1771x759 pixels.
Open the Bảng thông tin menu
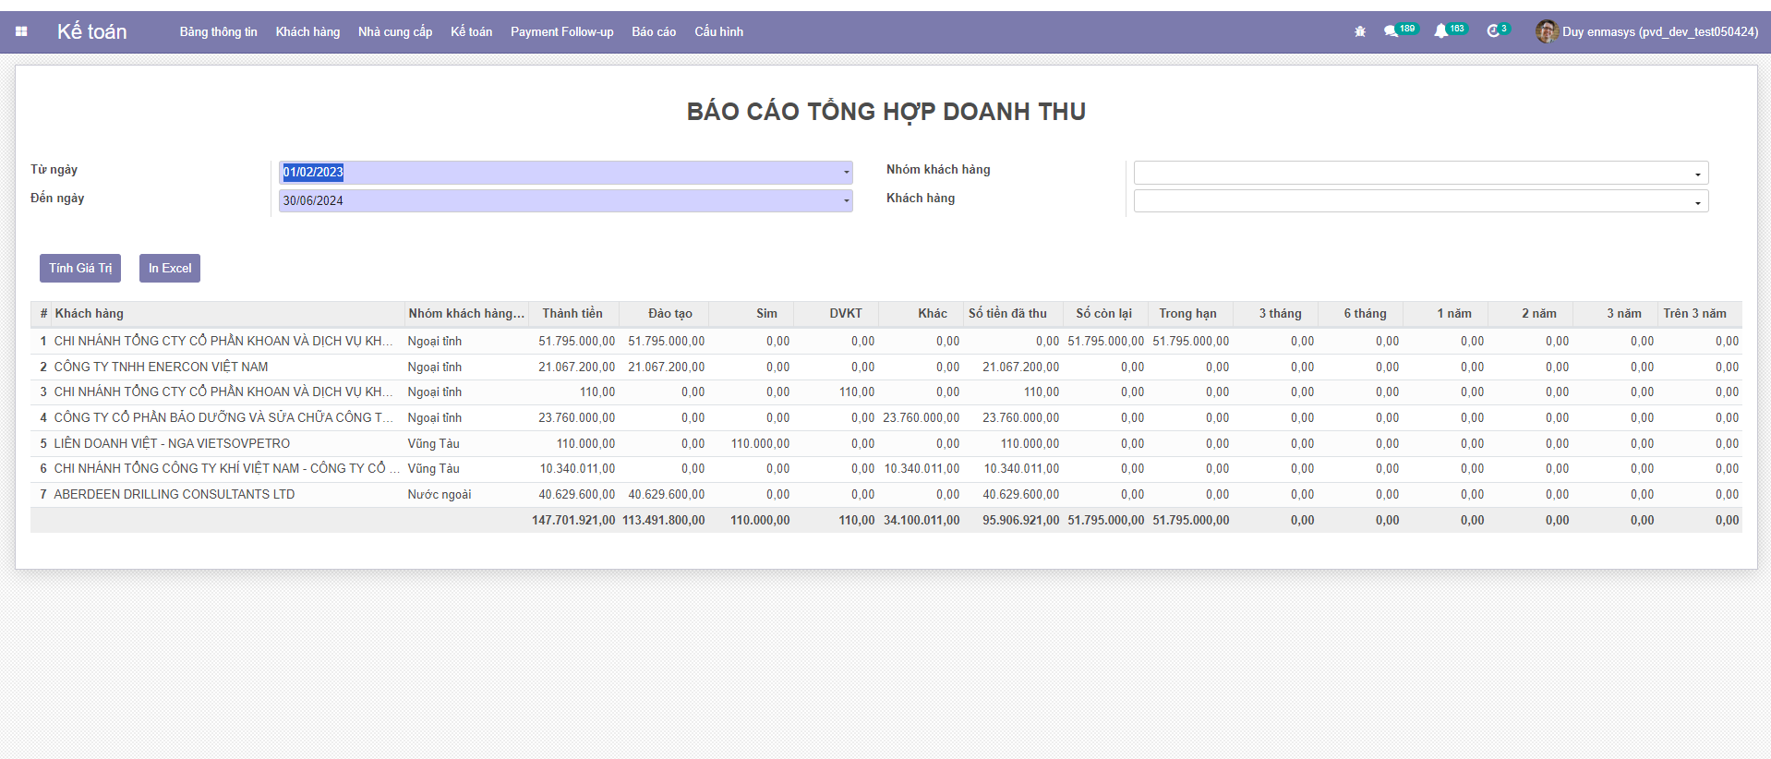(x=218, y=31)
